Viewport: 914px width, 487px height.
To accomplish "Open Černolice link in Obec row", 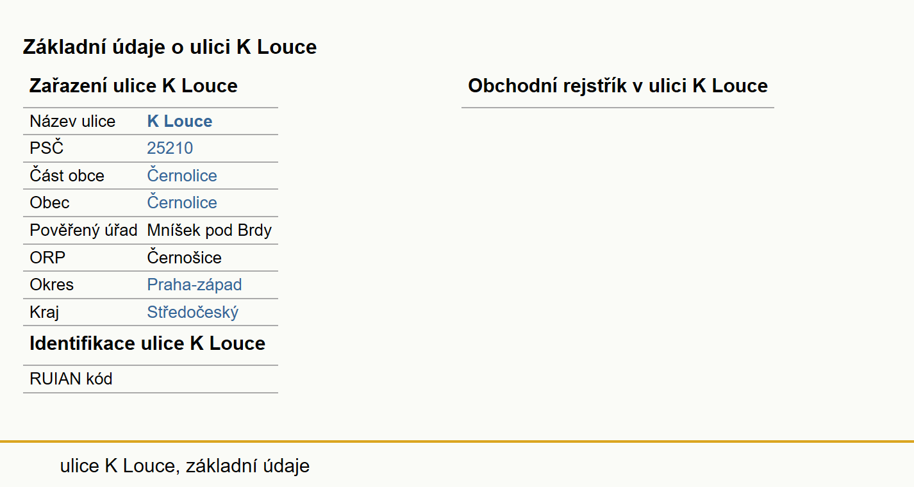I will (x=182, y=202).
